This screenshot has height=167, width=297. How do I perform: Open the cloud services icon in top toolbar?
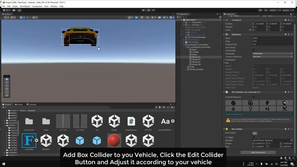tap(14, 10)
